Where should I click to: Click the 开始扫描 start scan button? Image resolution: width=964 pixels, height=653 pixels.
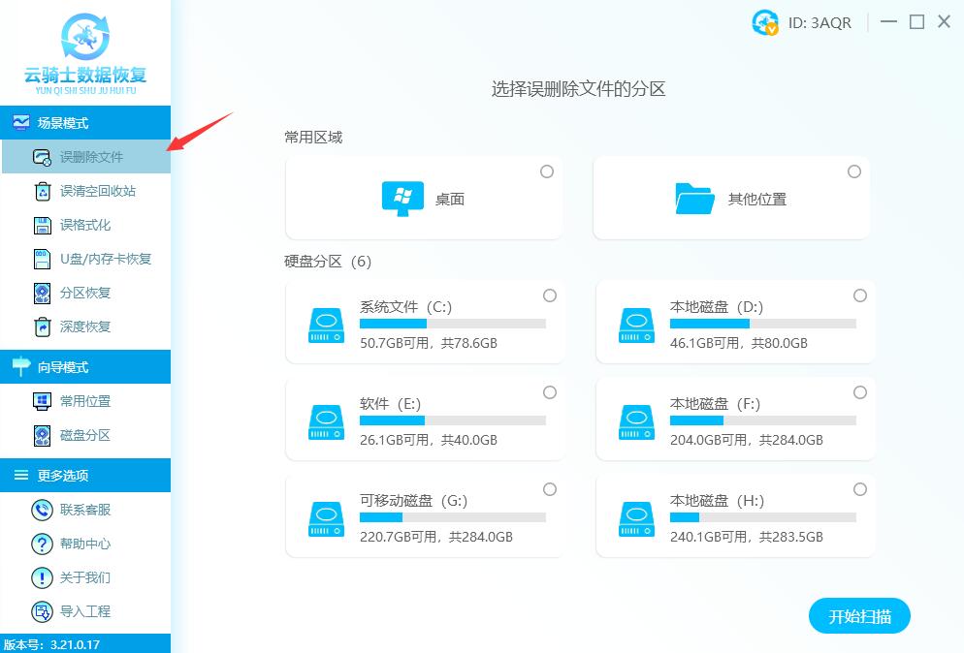(859, 615)
